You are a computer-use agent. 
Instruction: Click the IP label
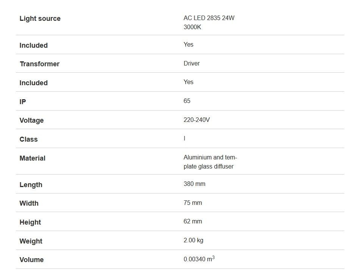pyautogui.click(x=23, y=101)
